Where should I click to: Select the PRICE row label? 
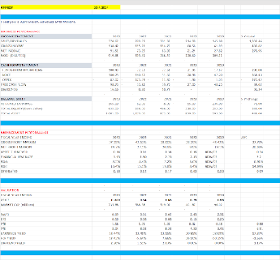click(5, 200)
